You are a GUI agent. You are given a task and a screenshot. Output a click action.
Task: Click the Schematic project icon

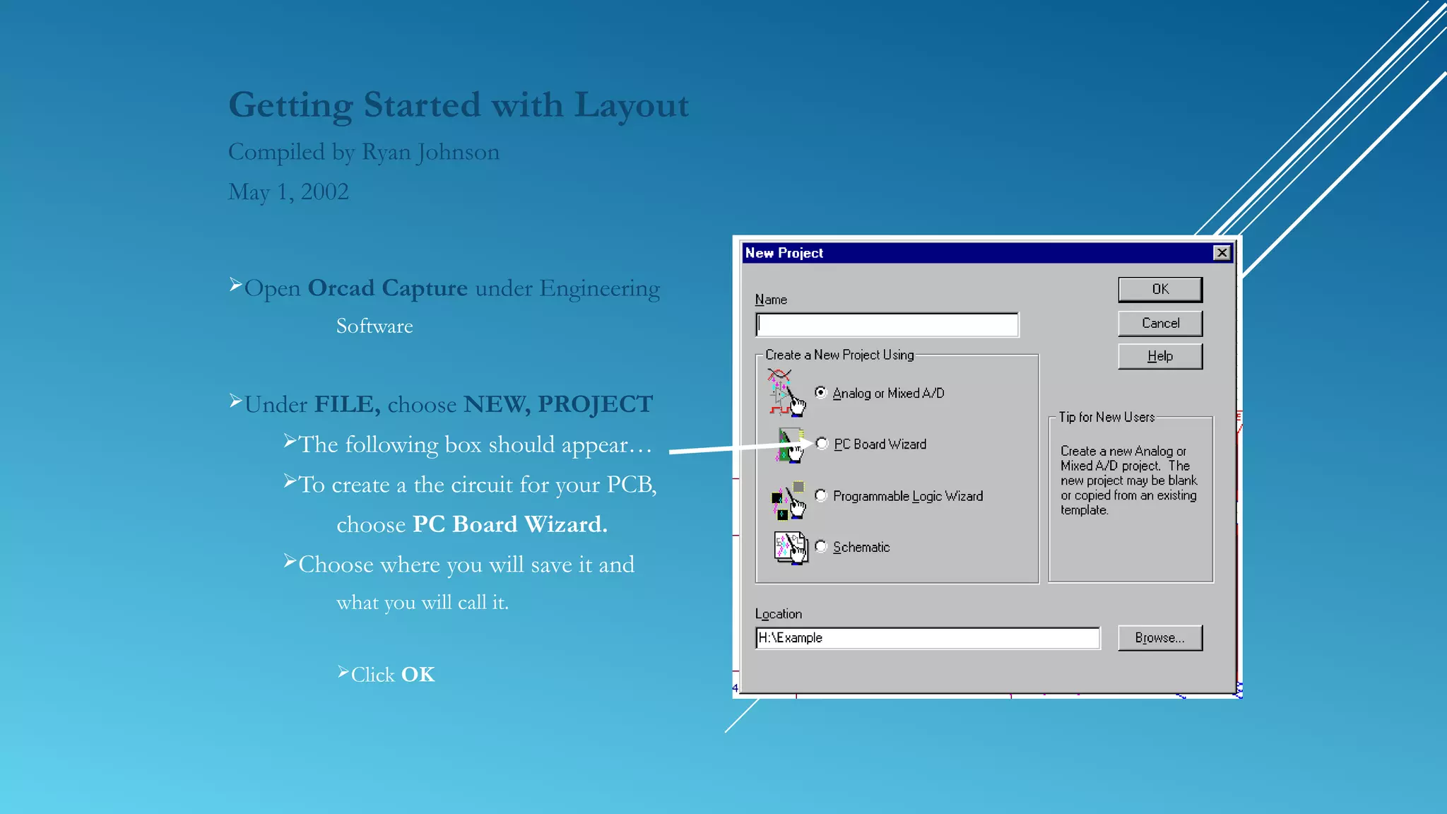[791, 548]
